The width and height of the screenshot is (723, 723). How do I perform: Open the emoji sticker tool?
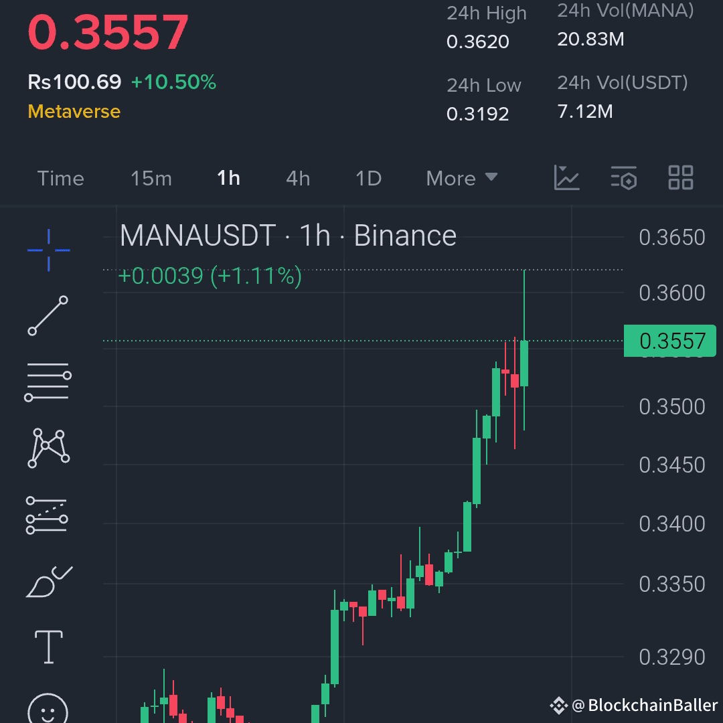(x=48, y=709)
